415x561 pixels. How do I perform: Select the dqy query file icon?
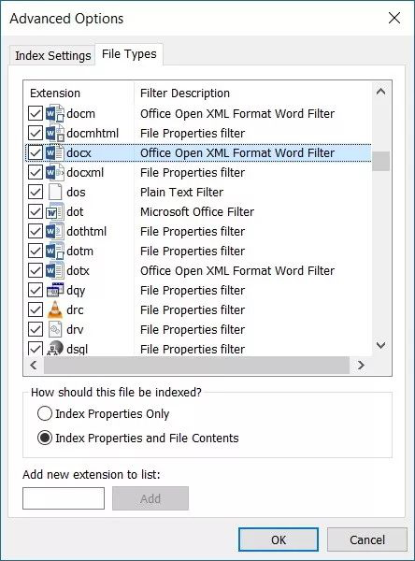[x=55, y=290]
